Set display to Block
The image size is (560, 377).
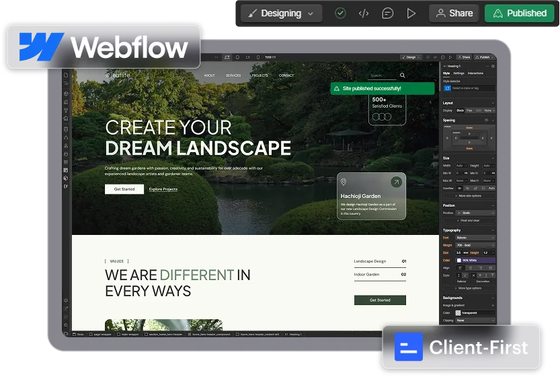click(x=461, y=110)
